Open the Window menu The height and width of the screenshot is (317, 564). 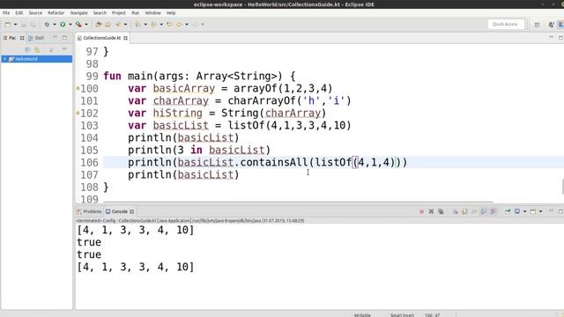point(152,12)
